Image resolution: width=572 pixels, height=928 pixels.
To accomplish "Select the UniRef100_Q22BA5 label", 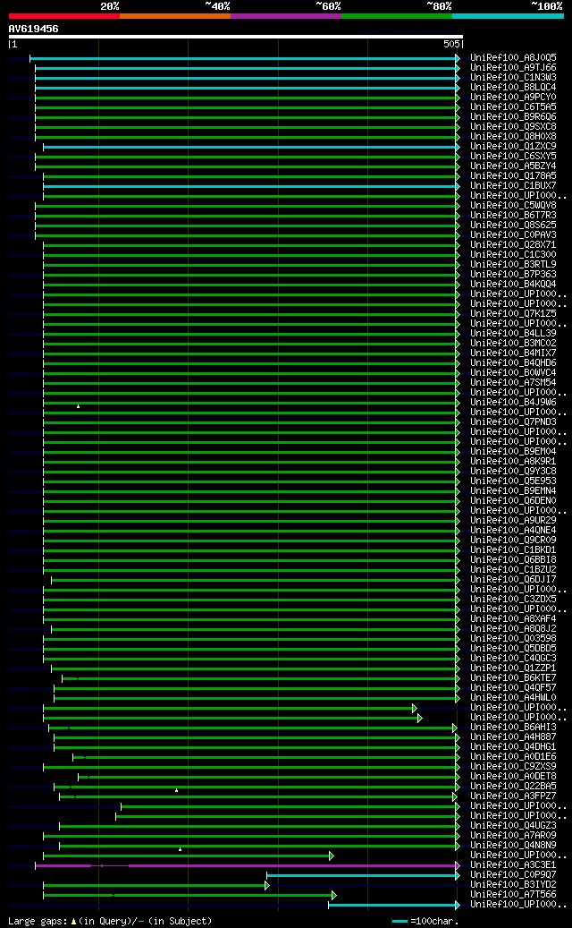I will point(513,786).
